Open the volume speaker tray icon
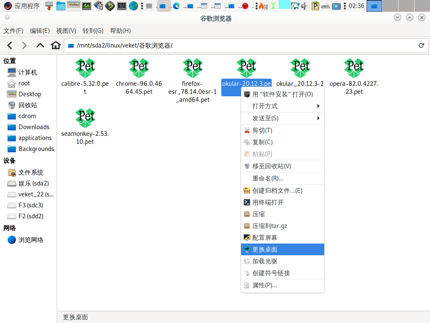The height and width of the screenshot is (323, 430). click(304, 6)
